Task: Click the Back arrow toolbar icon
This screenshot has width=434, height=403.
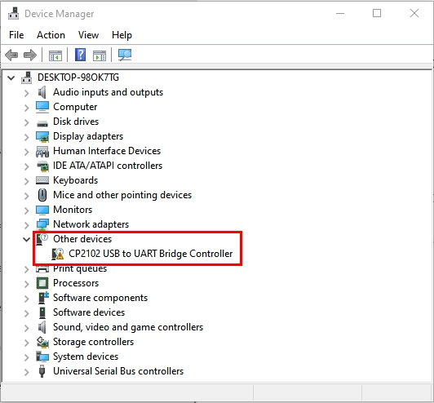Action: (11, 55)
